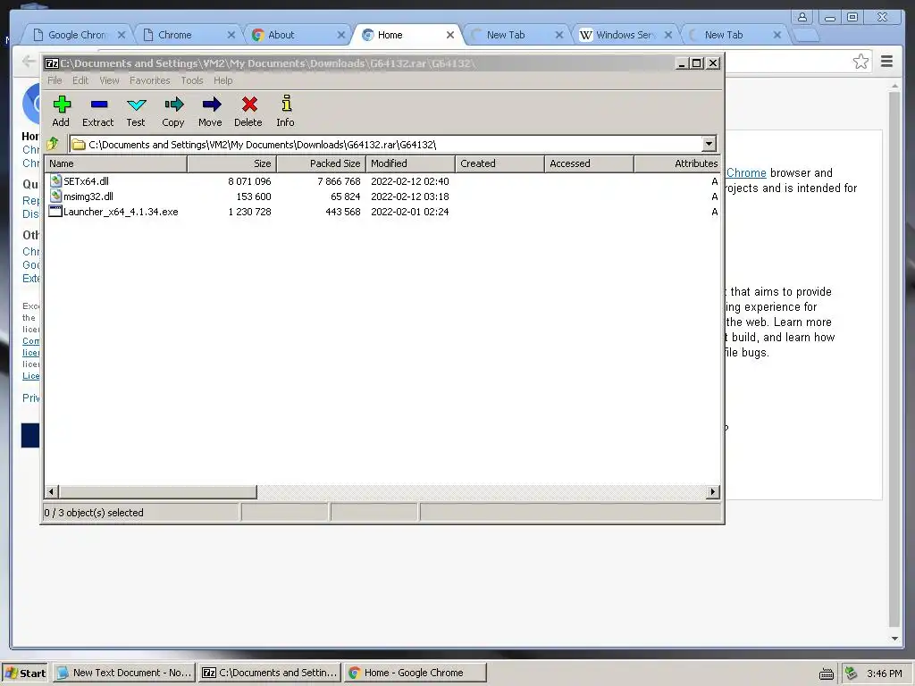Sort by the Attributes column header
915x686 pixels.
pyautogui.click(x=677, y=164)
